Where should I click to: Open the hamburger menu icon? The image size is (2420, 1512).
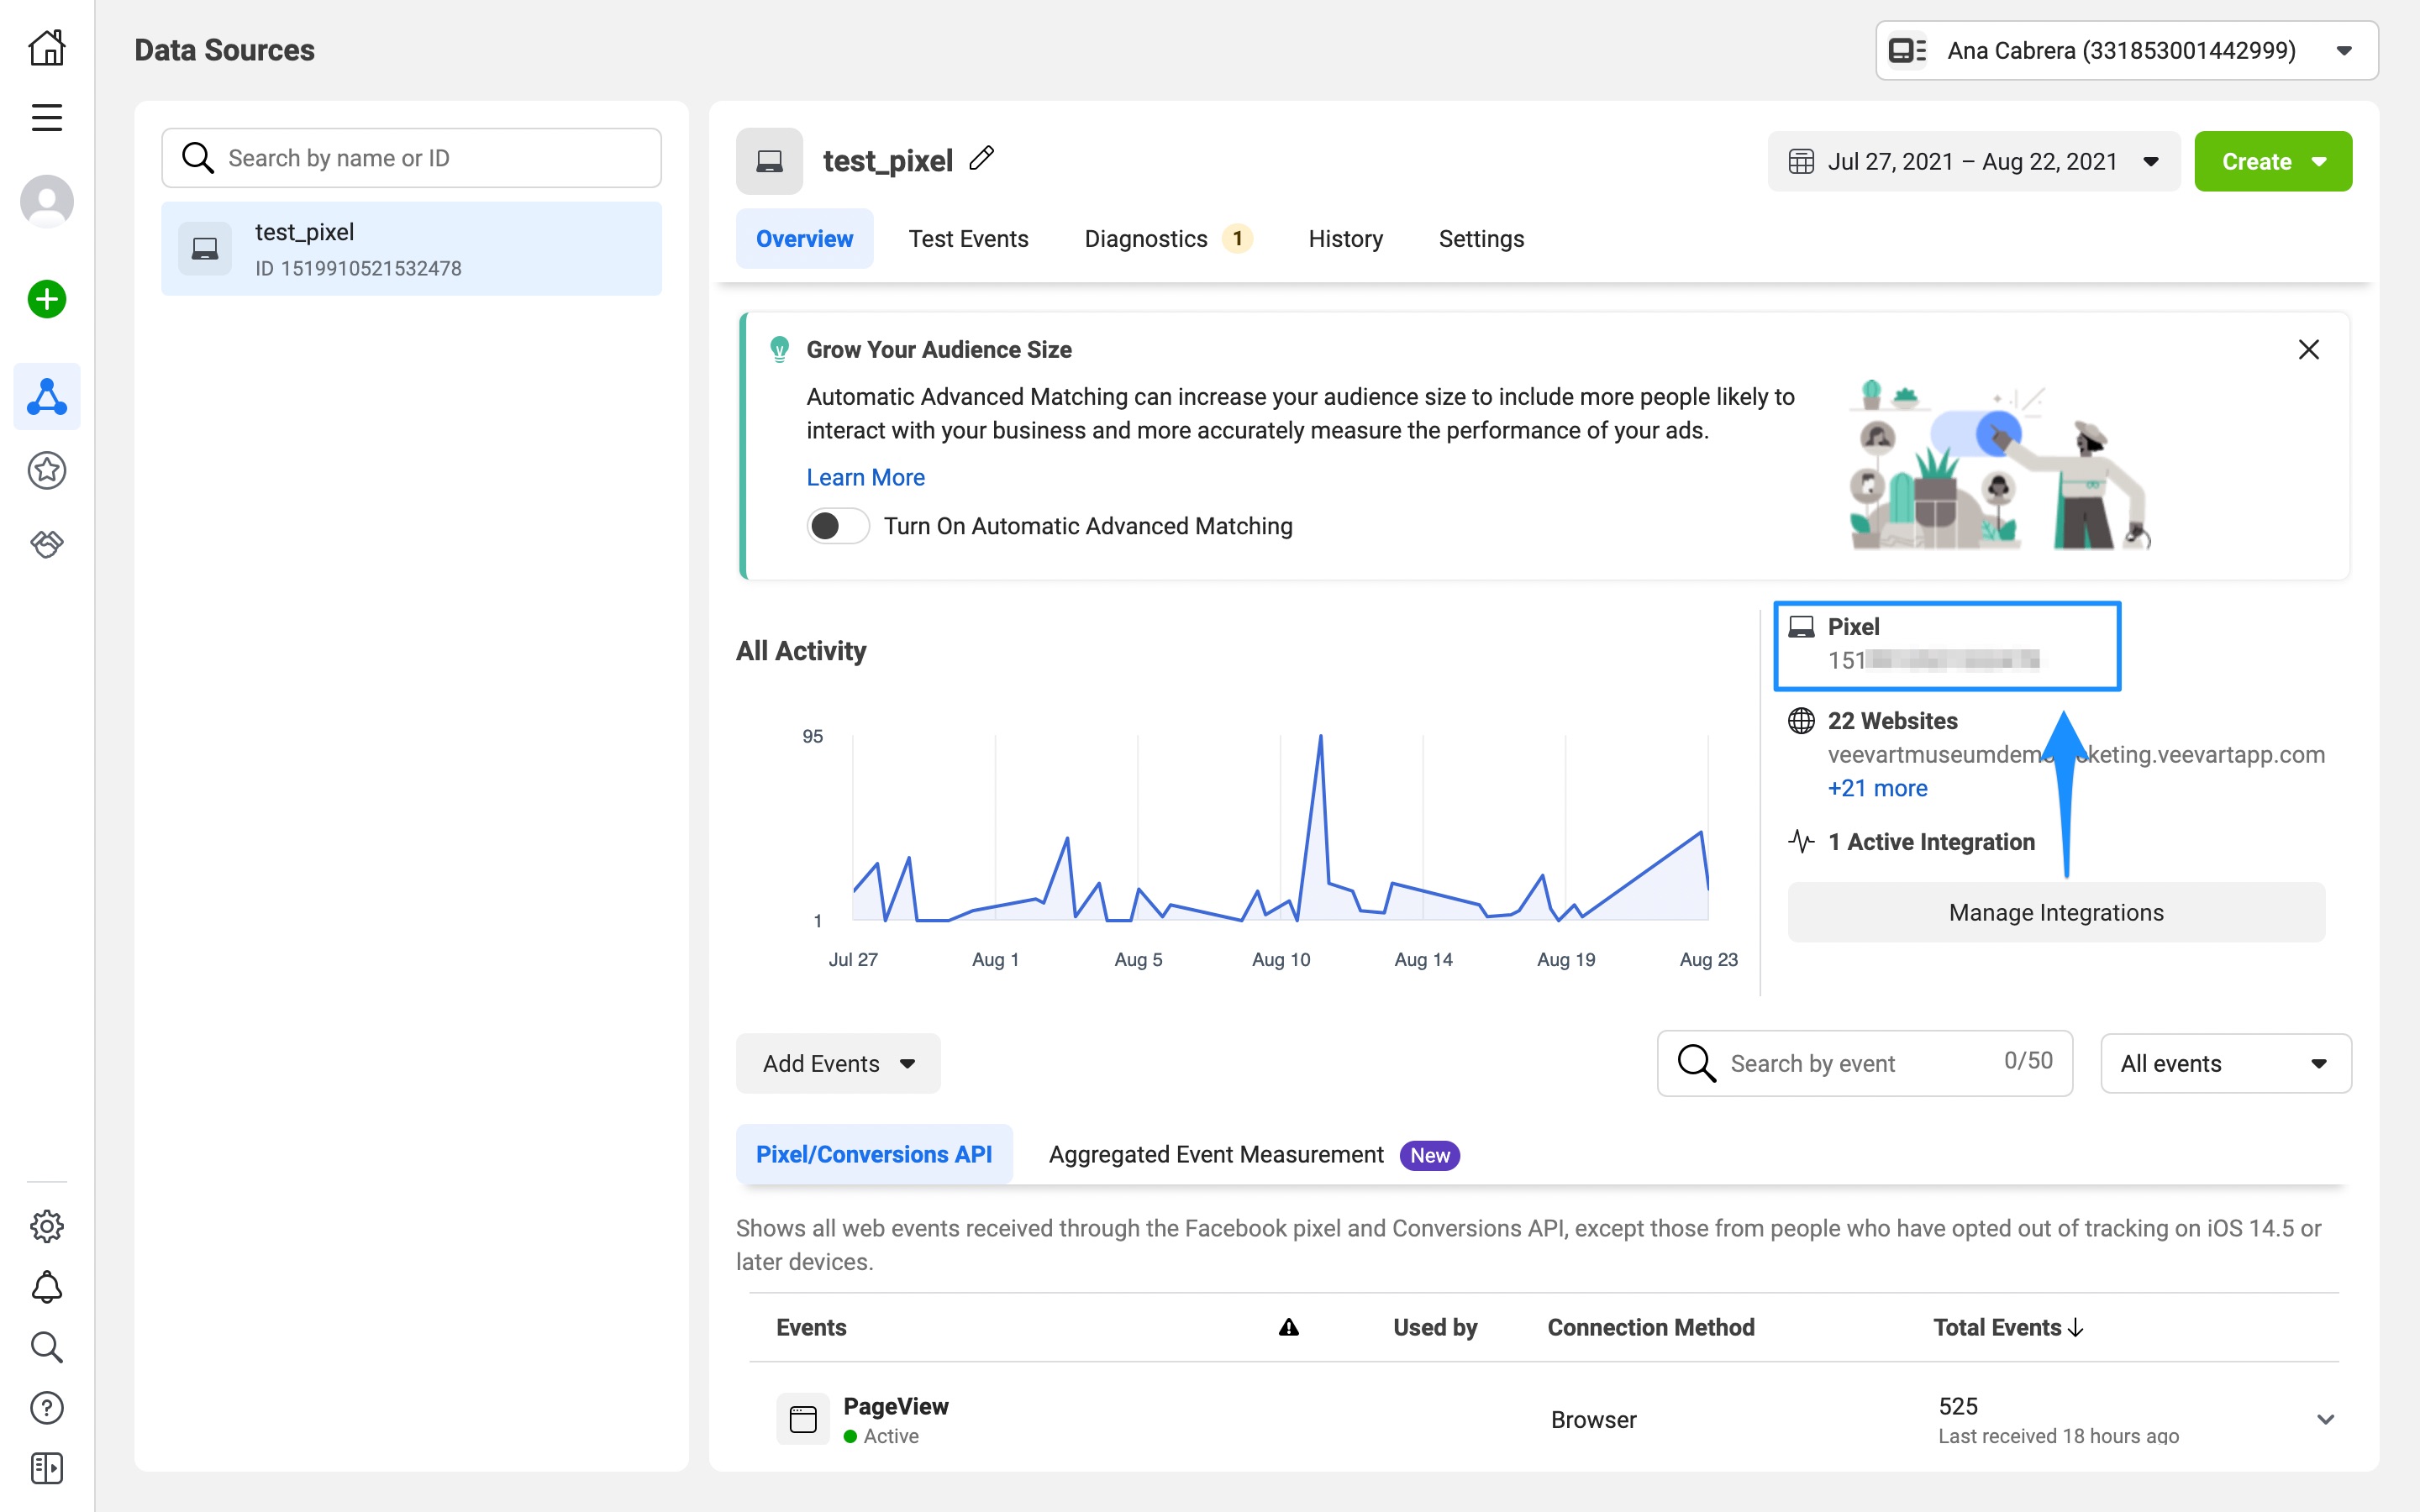[x=46, y=117]
